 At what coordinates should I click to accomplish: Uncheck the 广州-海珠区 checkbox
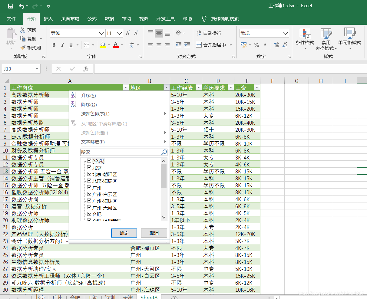coord(89,201)
